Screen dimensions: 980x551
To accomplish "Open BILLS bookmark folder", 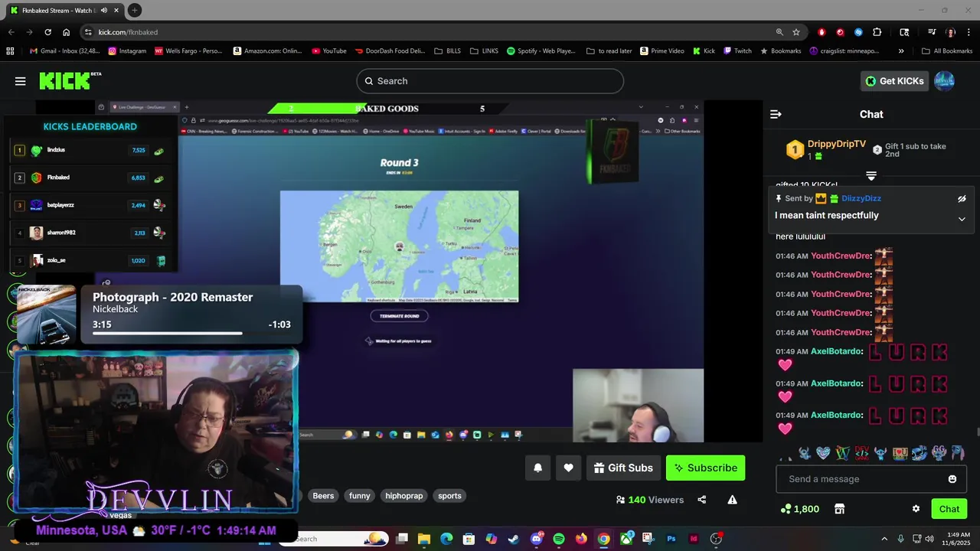I will (x=447, y=51).
